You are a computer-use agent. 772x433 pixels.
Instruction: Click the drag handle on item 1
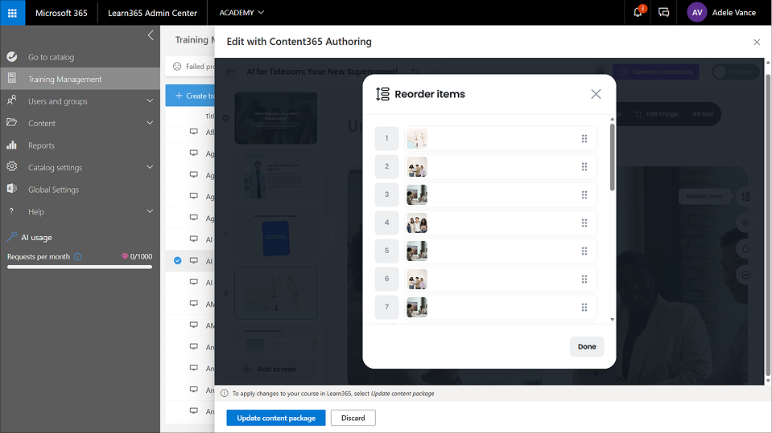(x=584, y=139)
